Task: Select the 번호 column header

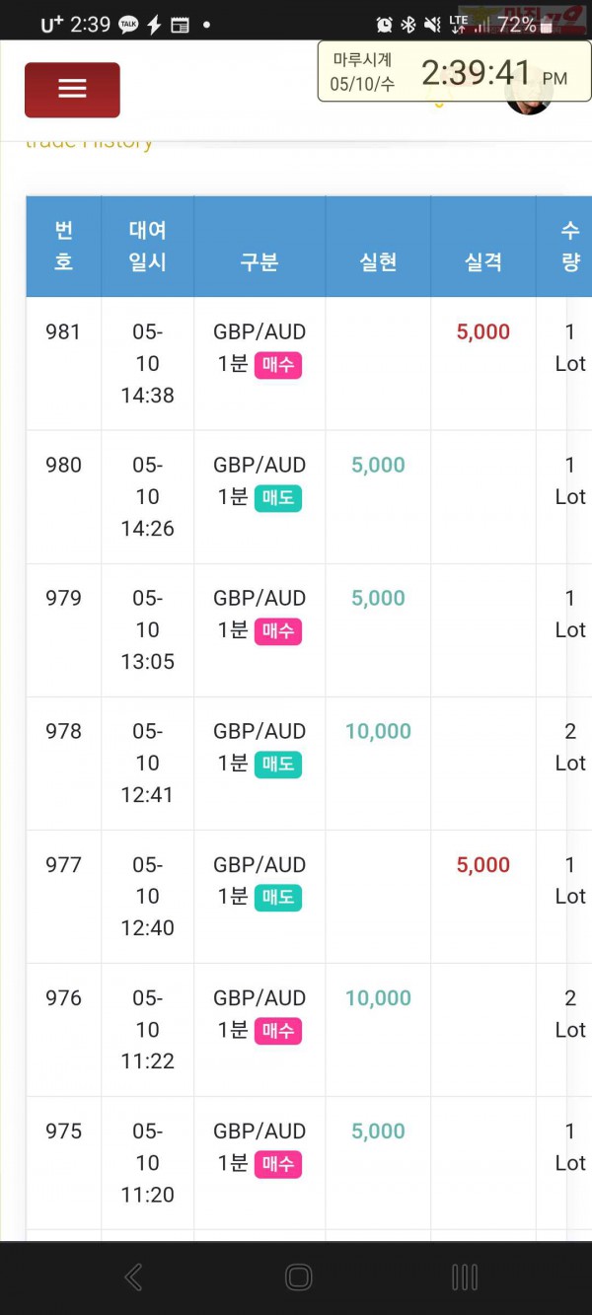Action: 63,247
